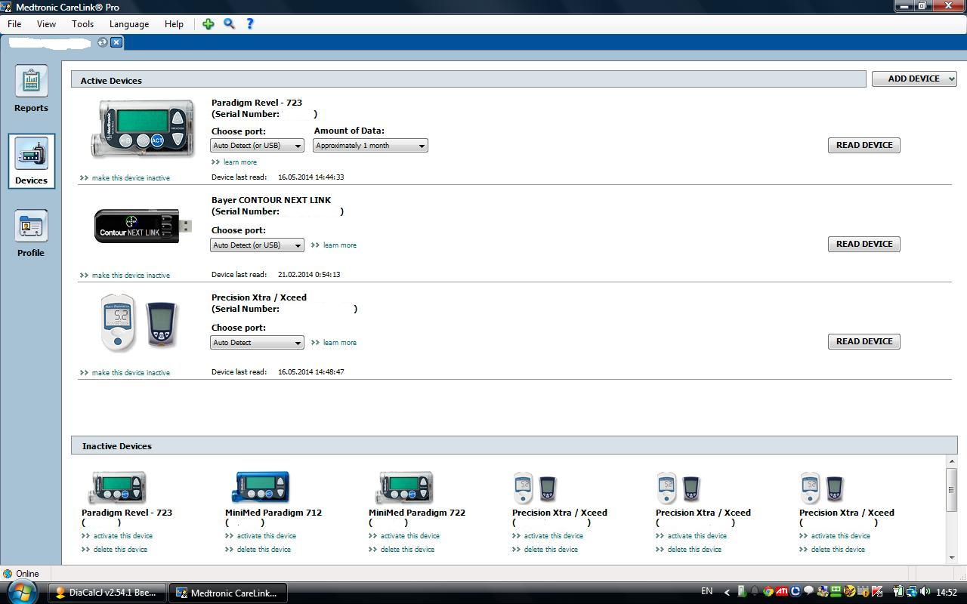Viewport: 967px width, 604px height.
Task: Click READ DEVICE for Bayer Contour Next Link
Action: point(864,244)
